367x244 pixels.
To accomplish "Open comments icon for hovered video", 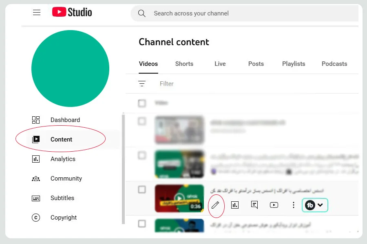I will pyautogui.click(x=254, y=205).
